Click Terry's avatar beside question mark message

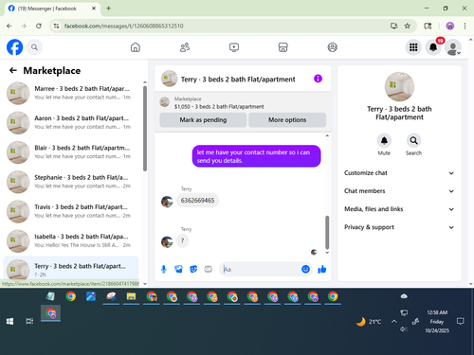pos(167,242)
